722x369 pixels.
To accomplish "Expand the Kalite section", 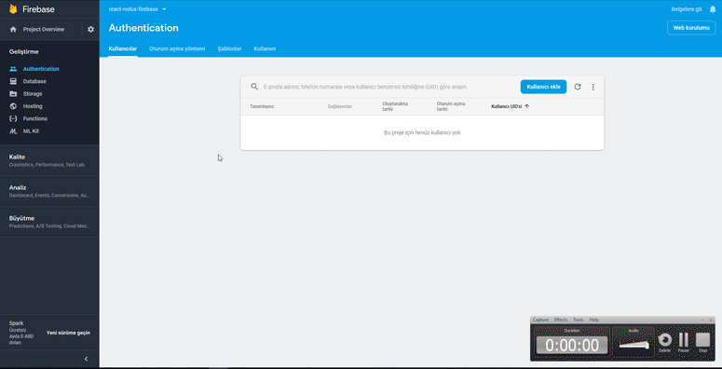I will [49, 160].
